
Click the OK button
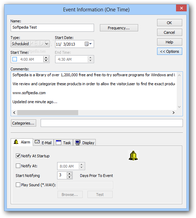pyautogui.click(x=169, y=23)
